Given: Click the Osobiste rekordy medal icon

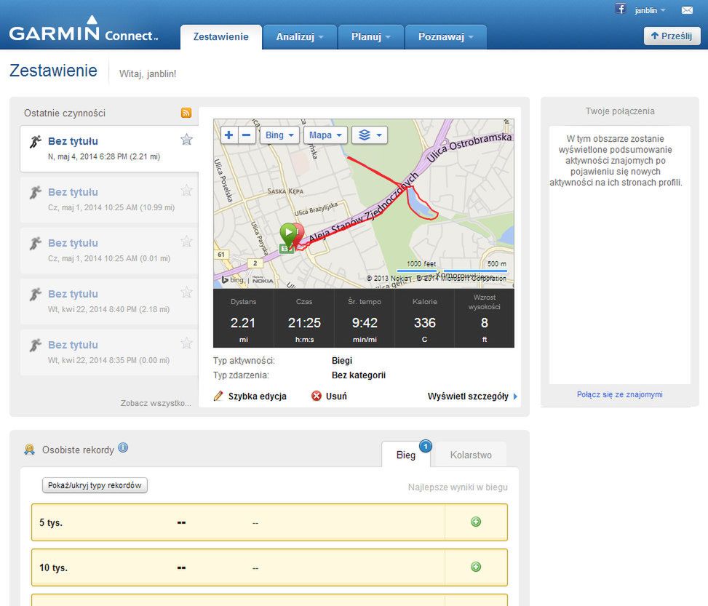Looking at the screenshot, I should (29, 450).
